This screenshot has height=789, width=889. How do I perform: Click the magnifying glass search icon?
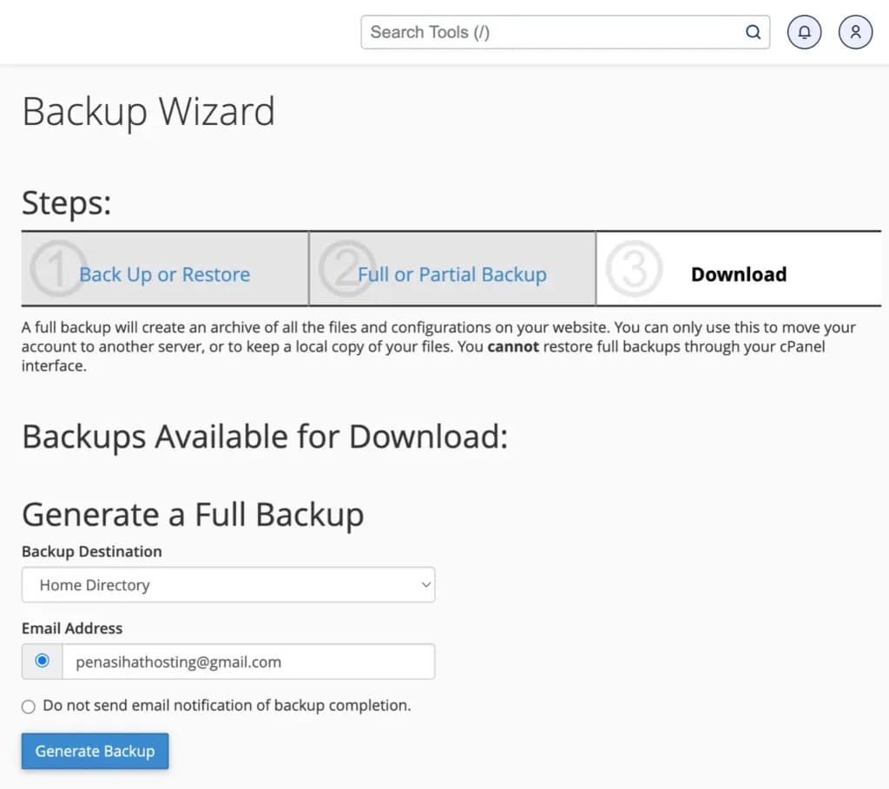(752, 32)
